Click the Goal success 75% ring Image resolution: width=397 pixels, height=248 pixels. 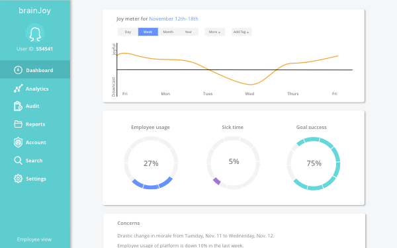(x=314, y=163)
